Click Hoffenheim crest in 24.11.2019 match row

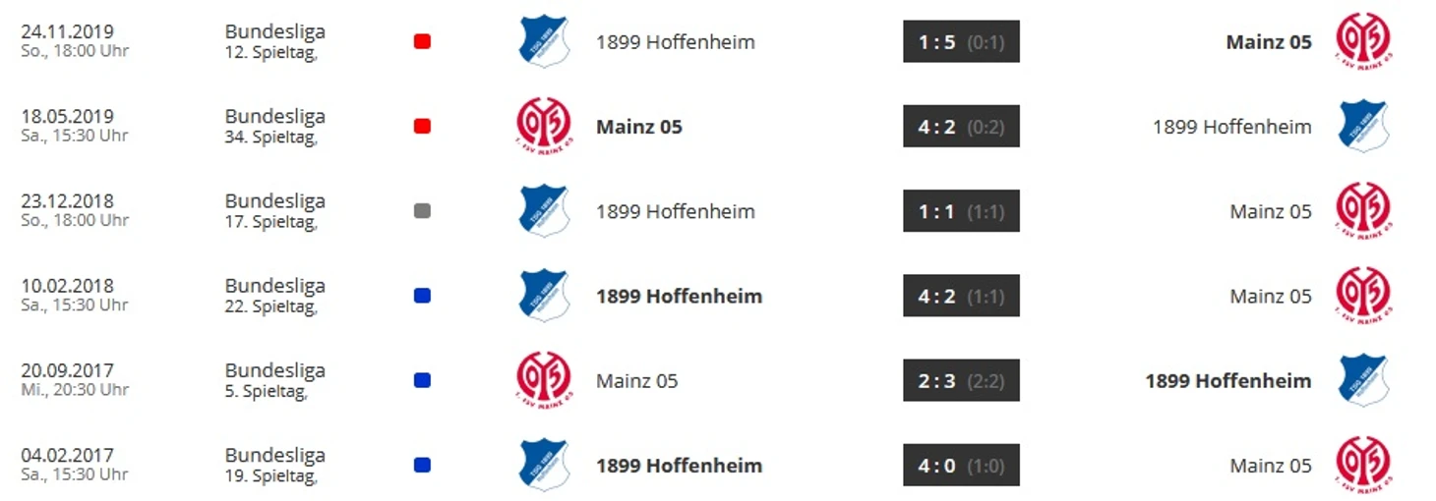click(544, 41)
